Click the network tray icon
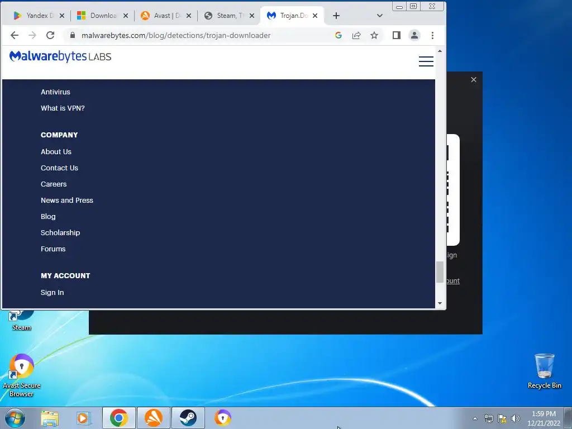Screen dimensions: 572x429 [488, 418]
